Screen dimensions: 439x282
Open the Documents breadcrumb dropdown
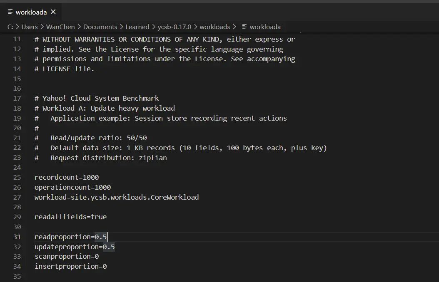click(100, 27)
